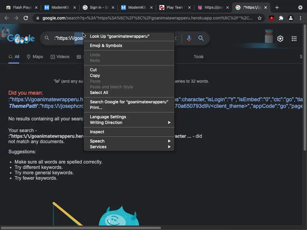307x230 pixels.
Task: Choose Cut in the context menu
Action: [x=129, y=70]
